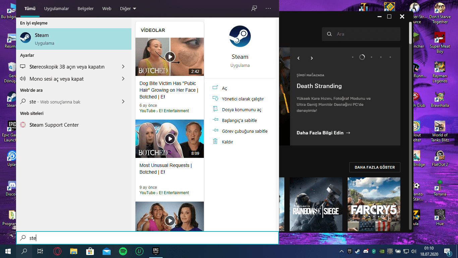Screen dimensions: 458x258
Task: Open the notification center icon
Action: click(x=447, y=251)
